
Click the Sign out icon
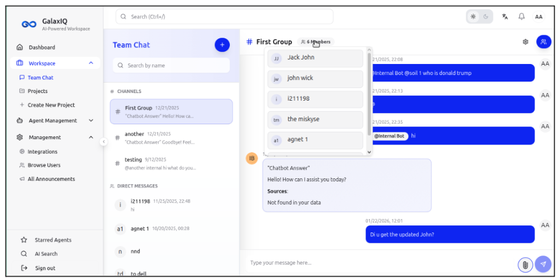(x=24, y=268)
